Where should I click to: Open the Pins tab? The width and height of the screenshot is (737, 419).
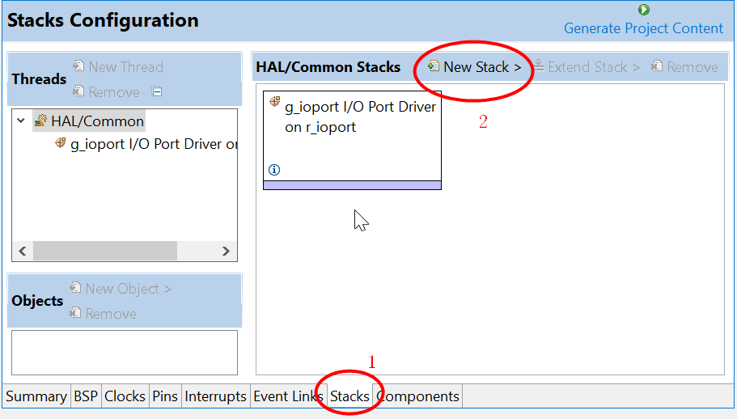click(165, 396)
